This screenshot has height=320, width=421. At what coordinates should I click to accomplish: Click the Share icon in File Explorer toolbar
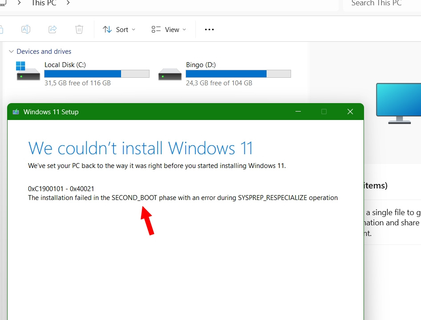click(x=53, y=29)
